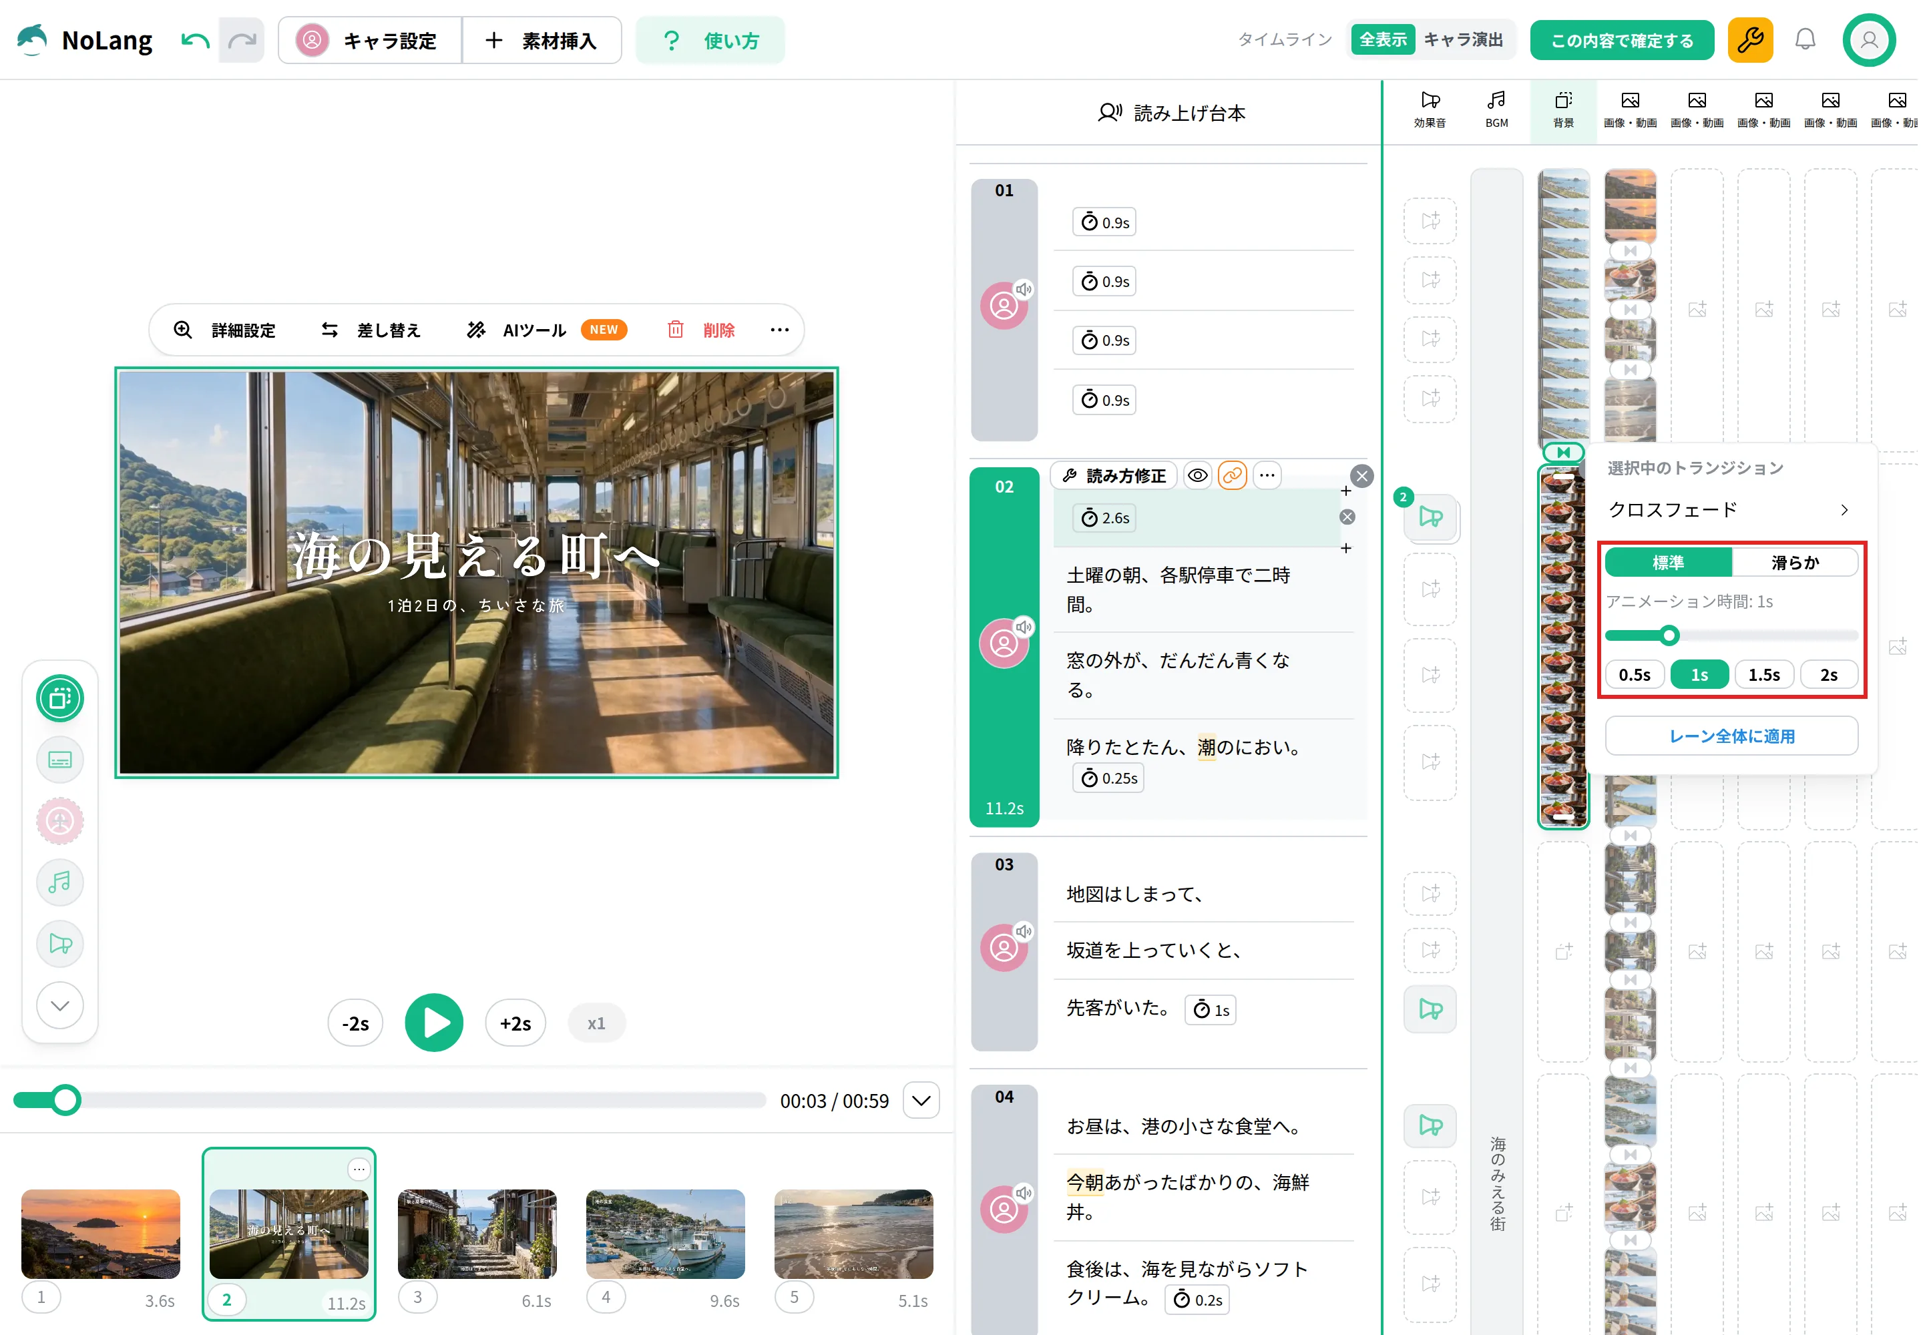Expand the left sidebar chevron down button
The height and width of the screenshot is (1335, 1923).
tap(60, 1005)
